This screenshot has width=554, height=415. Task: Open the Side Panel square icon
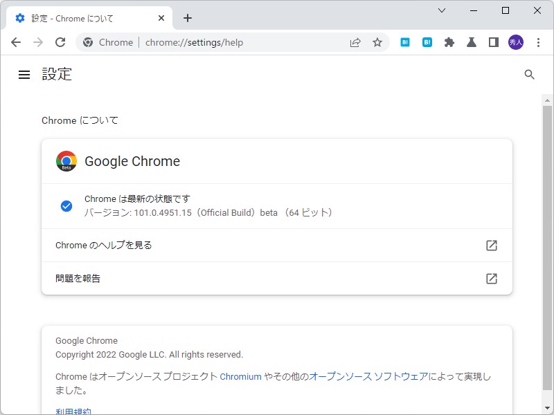point(493,42)
